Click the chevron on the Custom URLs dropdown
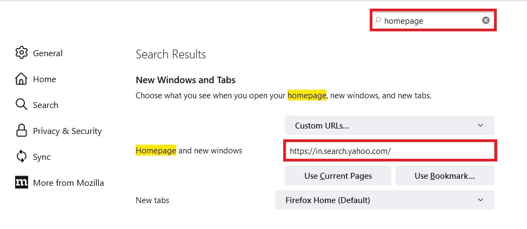 [x=481, y=125]
